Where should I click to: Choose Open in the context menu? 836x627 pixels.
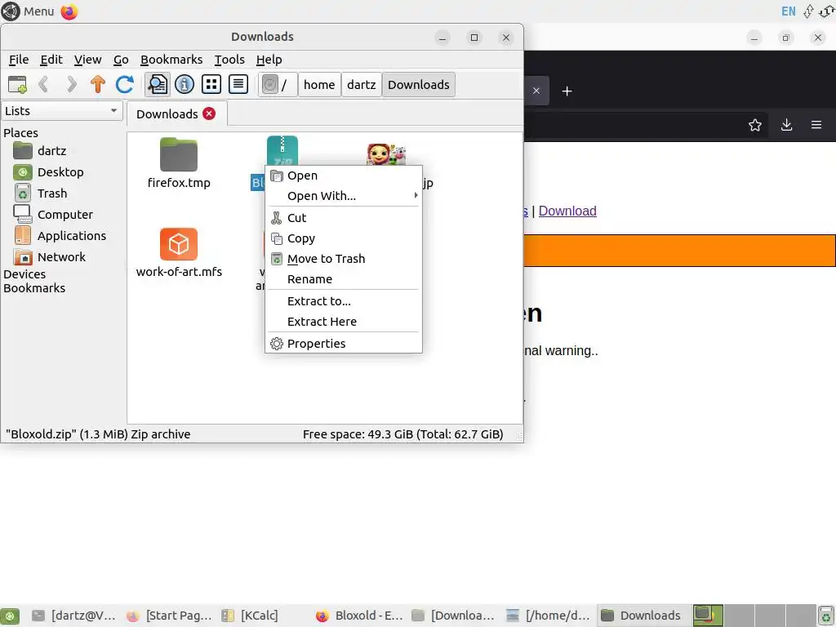tap(344, 176)
